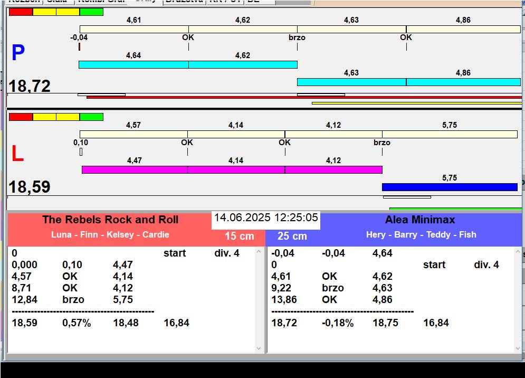This screenshot has width=525, height=378.
Task: Click the 25 cm jump height label
Action: (292, 236)
